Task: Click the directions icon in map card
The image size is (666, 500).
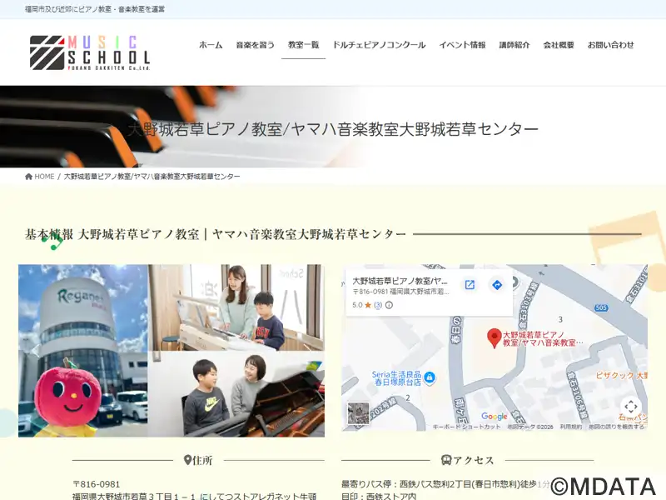Action: [x=497, y=285]
